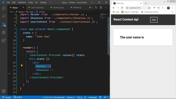Open the Introduction to The... bookmark

point(150,12)
